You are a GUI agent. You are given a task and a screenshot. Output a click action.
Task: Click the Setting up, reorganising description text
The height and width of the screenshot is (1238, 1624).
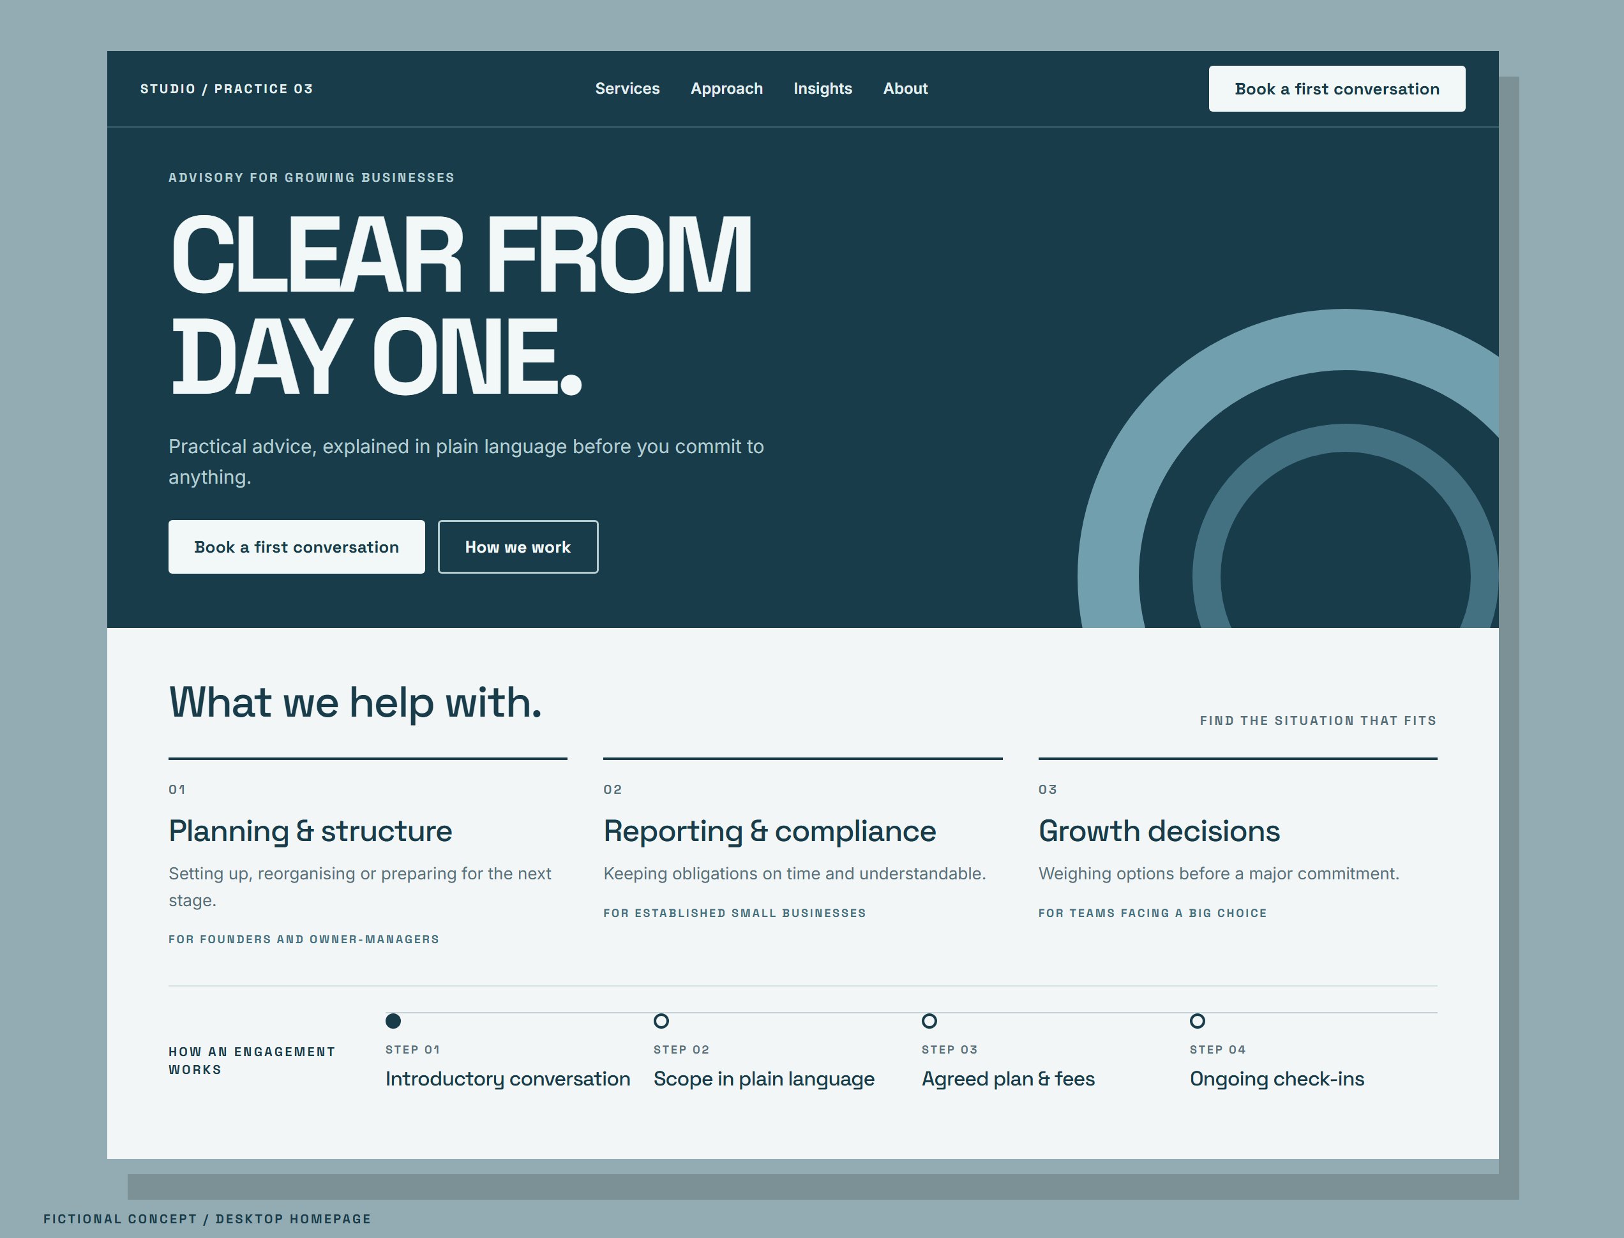click(x=360, y=886)
